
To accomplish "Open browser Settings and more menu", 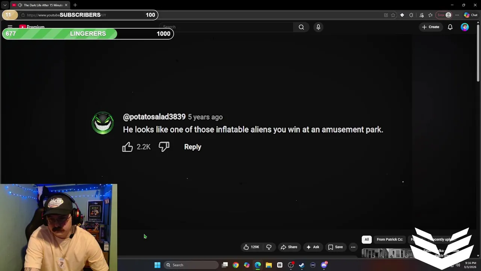I will [x=457, y=15].
